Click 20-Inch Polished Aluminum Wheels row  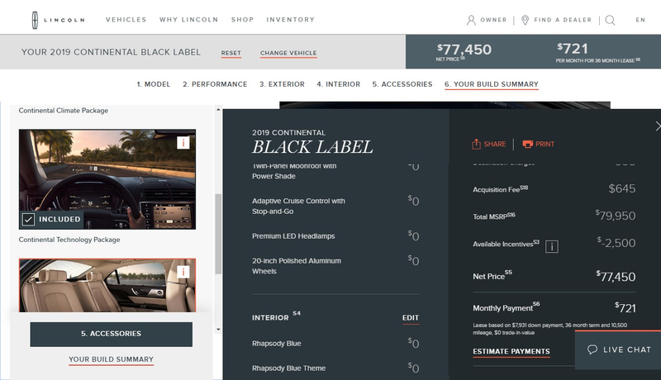point(335,266)
